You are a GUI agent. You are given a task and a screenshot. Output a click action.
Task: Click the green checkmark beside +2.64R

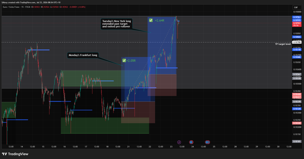(x=151, y=20)
